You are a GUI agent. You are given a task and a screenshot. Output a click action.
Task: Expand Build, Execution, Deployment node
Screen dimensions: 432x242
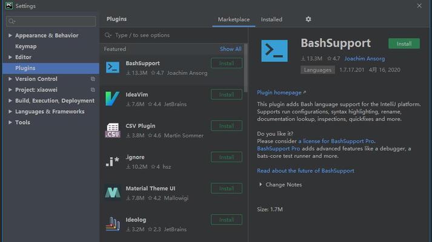[10, 100]
